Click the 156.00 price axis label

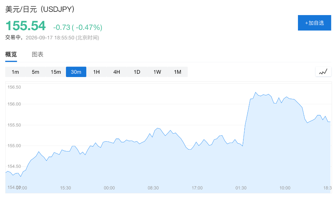click(14, 104)
